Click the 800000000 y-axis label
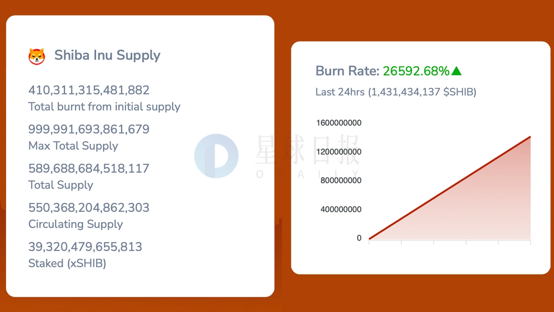 [x=341, y=181]
